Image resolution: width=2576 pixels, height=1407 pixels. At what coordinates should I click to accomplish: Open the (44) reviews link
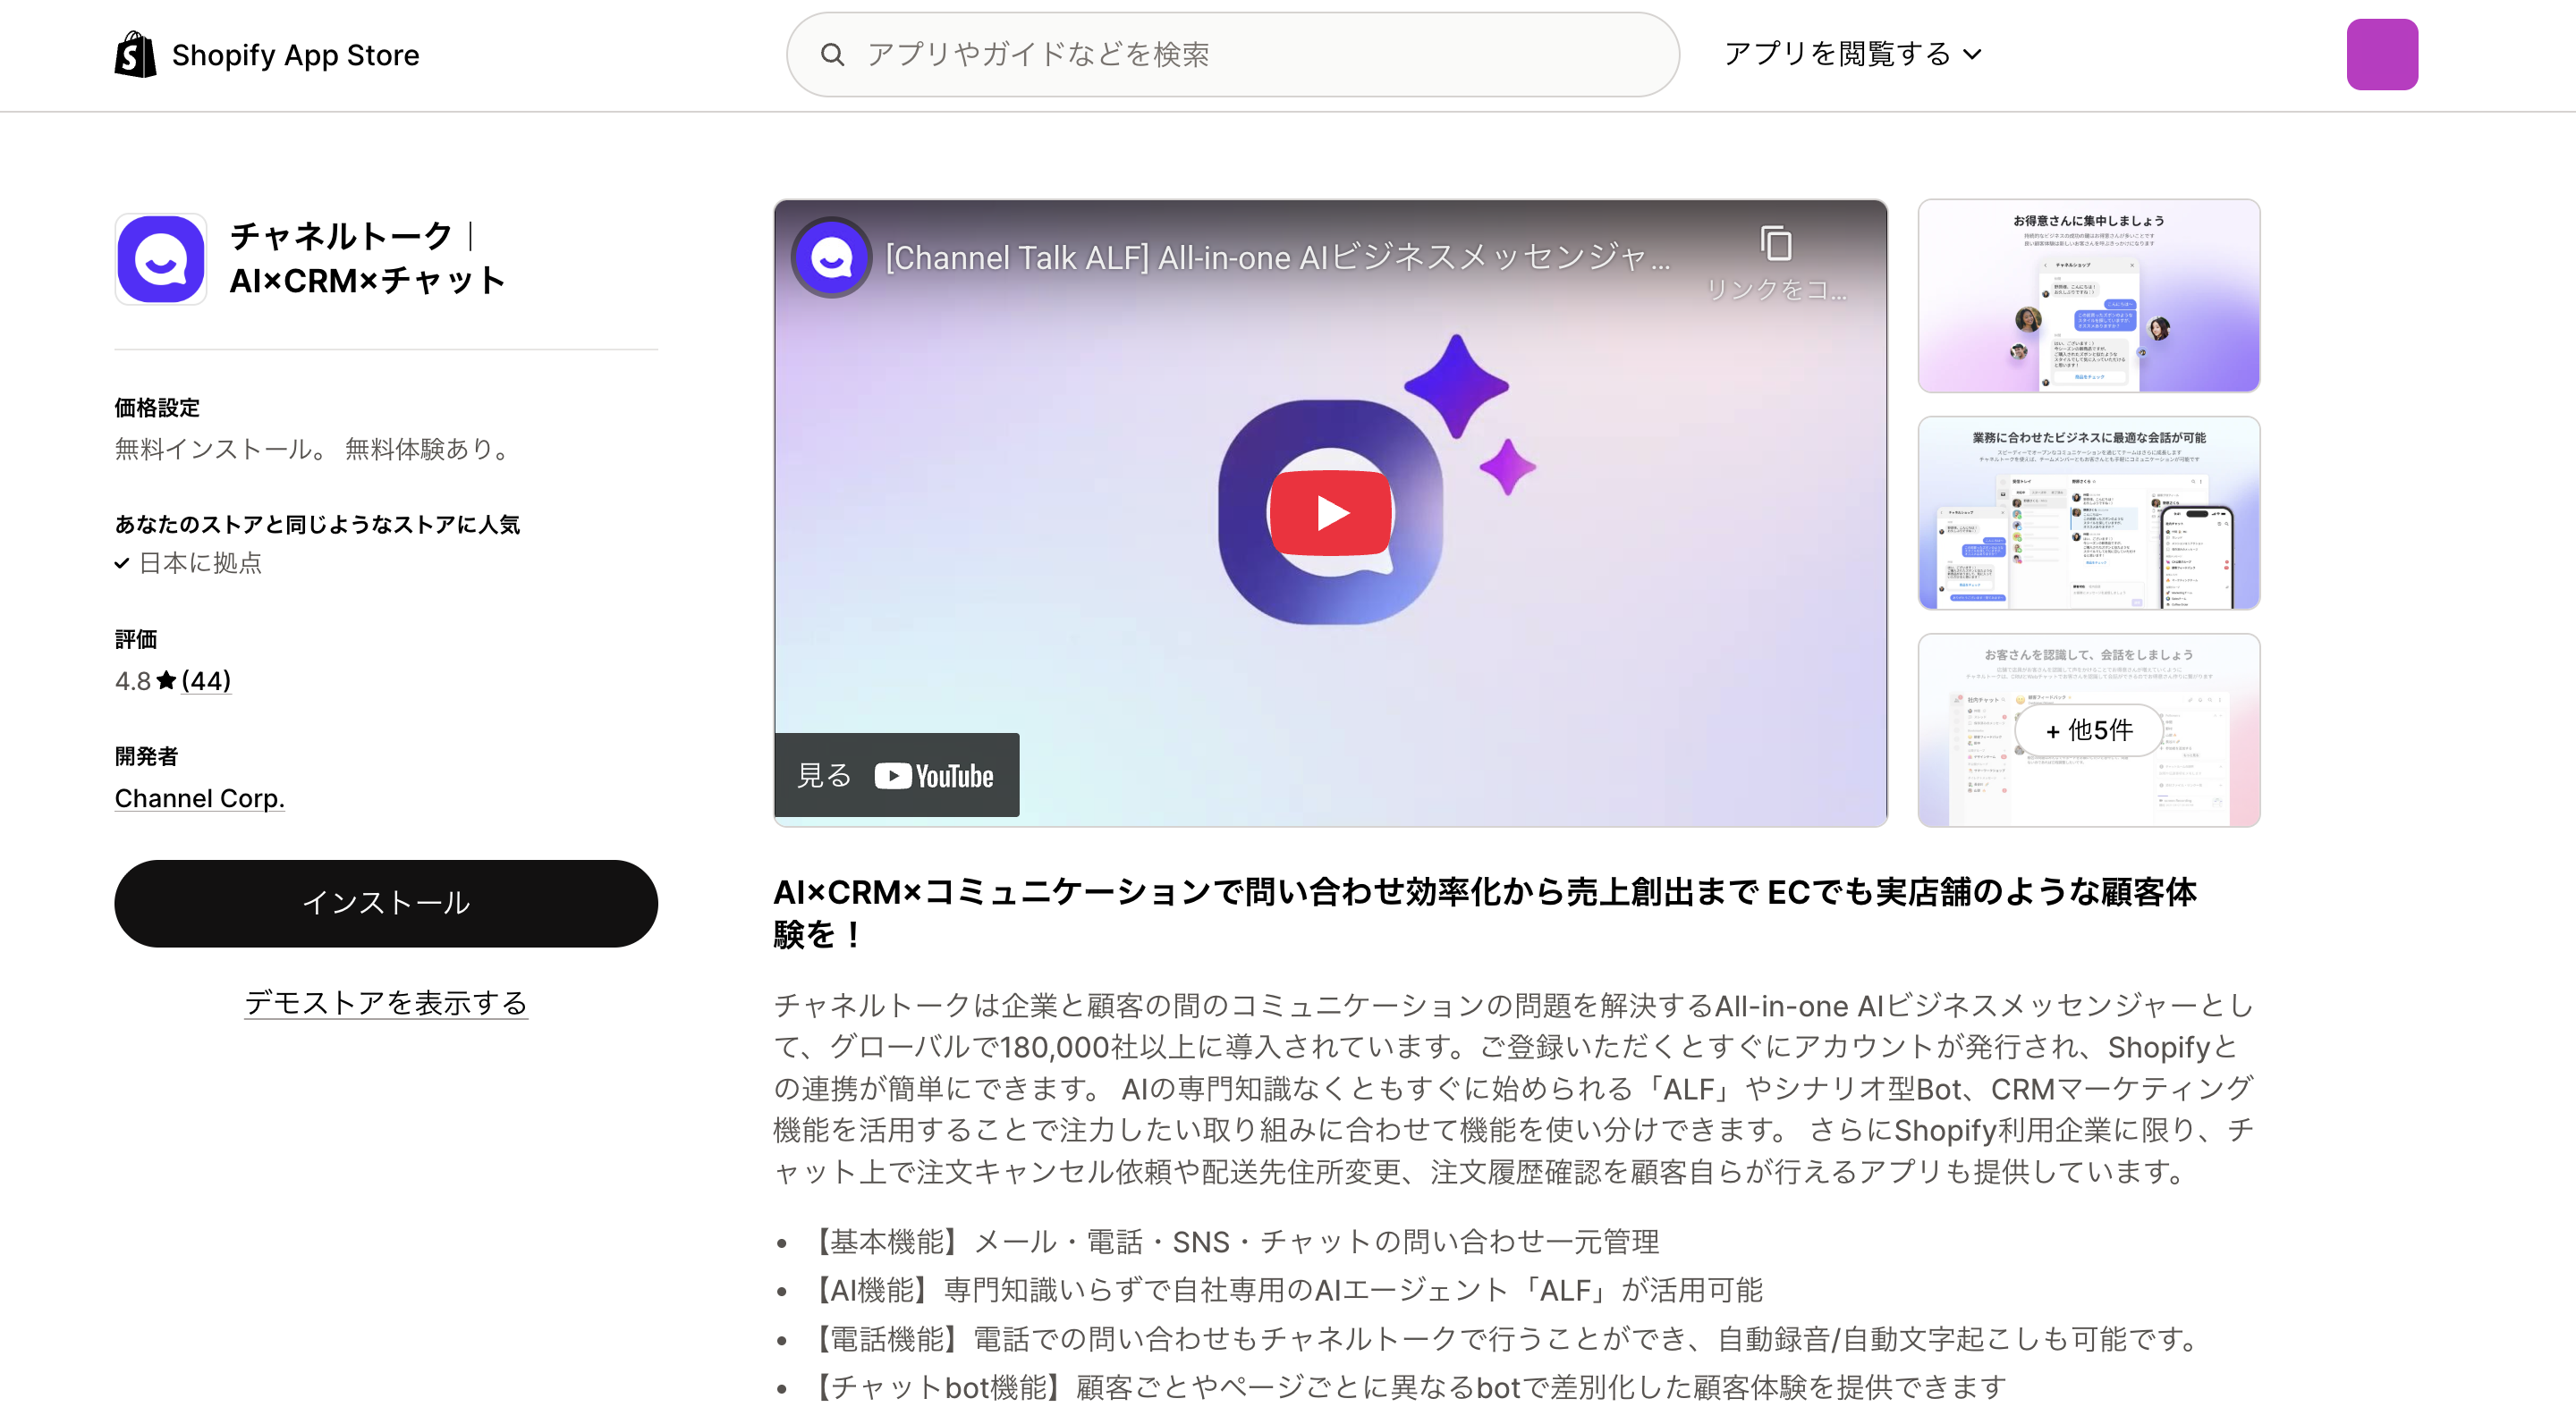pos(206,680)
